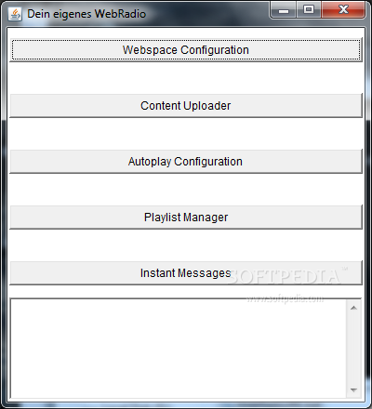Open the Playlist Manager
372x409 pixels.
(x=186, y=218)
